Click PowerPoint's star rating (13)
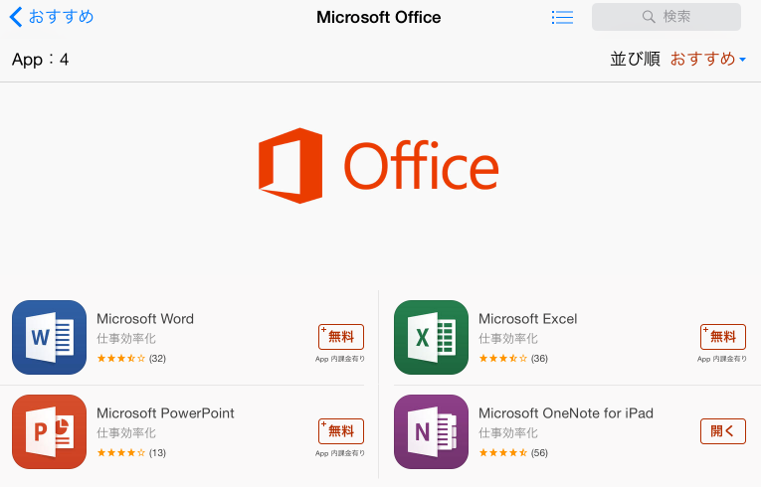The image size is (761, 487). click(131, 453)
